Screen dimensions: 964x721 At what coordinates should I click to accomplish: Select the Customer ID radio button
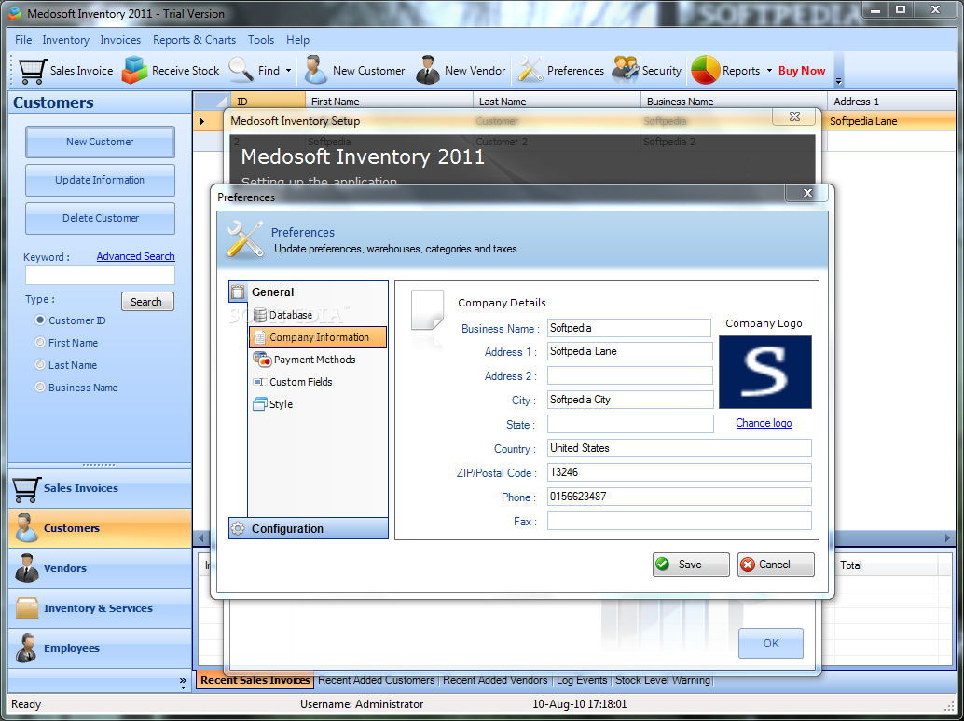point(40,320)
